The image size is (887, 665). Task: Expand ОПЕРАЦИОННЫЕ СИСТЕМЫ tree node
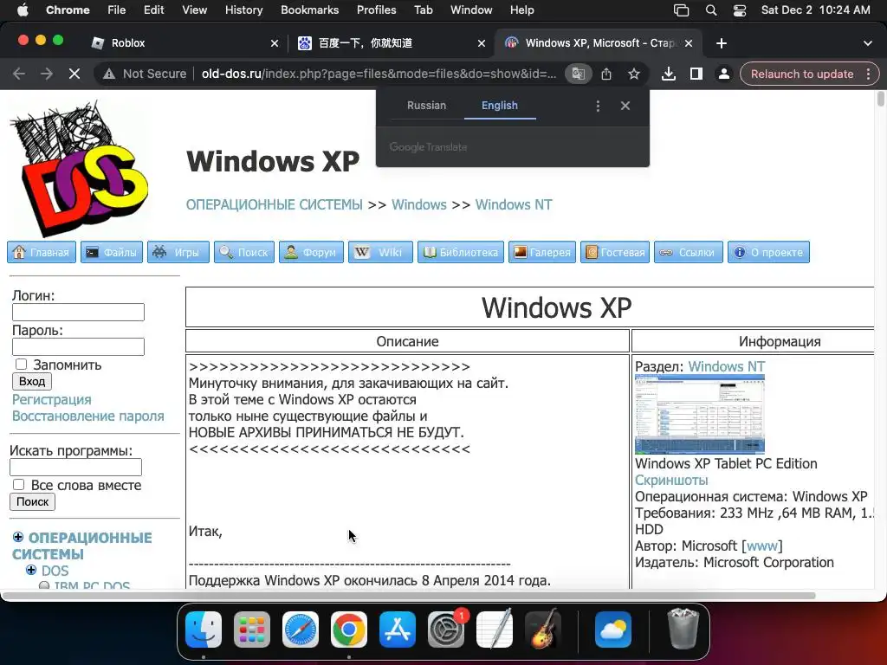coord(18,537)
